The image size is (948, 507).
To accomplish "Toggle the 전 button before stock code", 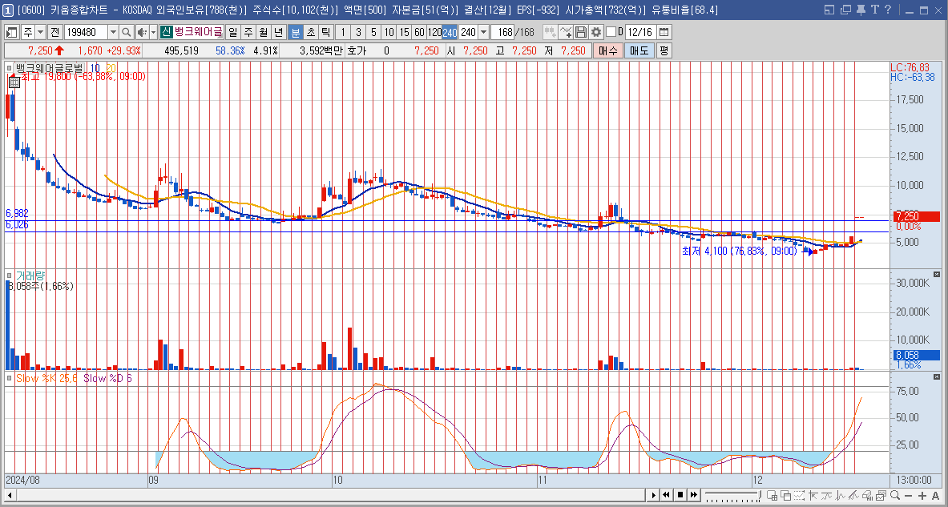I will pyautogui.click(x=55, y=32).
